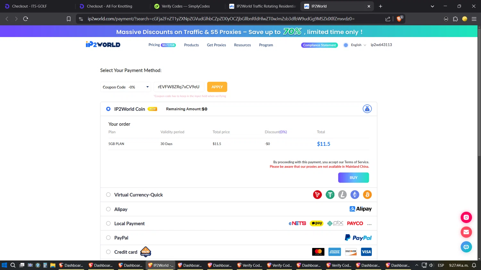The image size is (481, 270).
Task: Expand the tab list chevron in the tab strip
Action: click(x=432, y=6)
